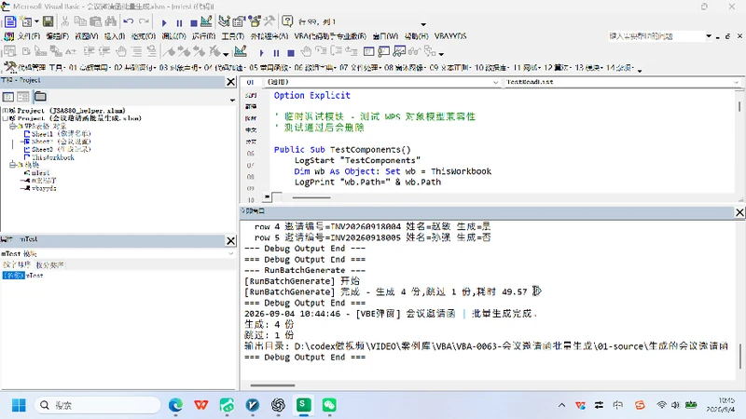The image size is (746, 419).
Task: Switch to 按分类序 tab in Properties
Action: point(50,264)
